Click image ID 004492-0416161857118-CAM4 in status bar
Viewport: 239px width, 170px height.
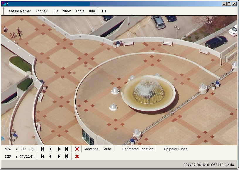pyautogui.click(x=209, y=165)
